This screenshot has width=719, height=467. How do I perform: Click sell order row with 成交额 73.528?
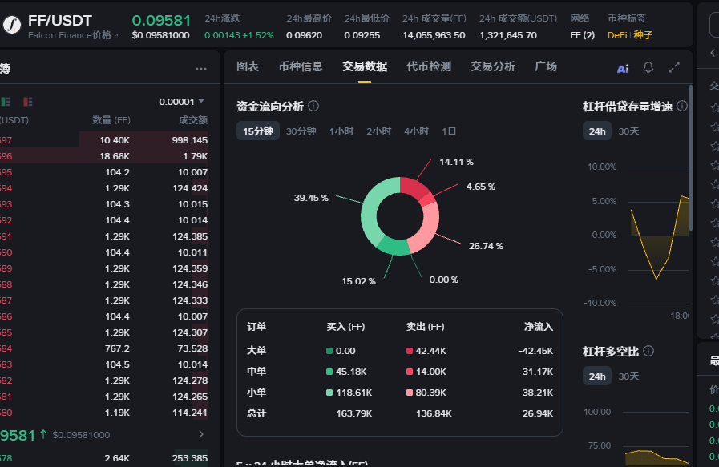point(103,348)
